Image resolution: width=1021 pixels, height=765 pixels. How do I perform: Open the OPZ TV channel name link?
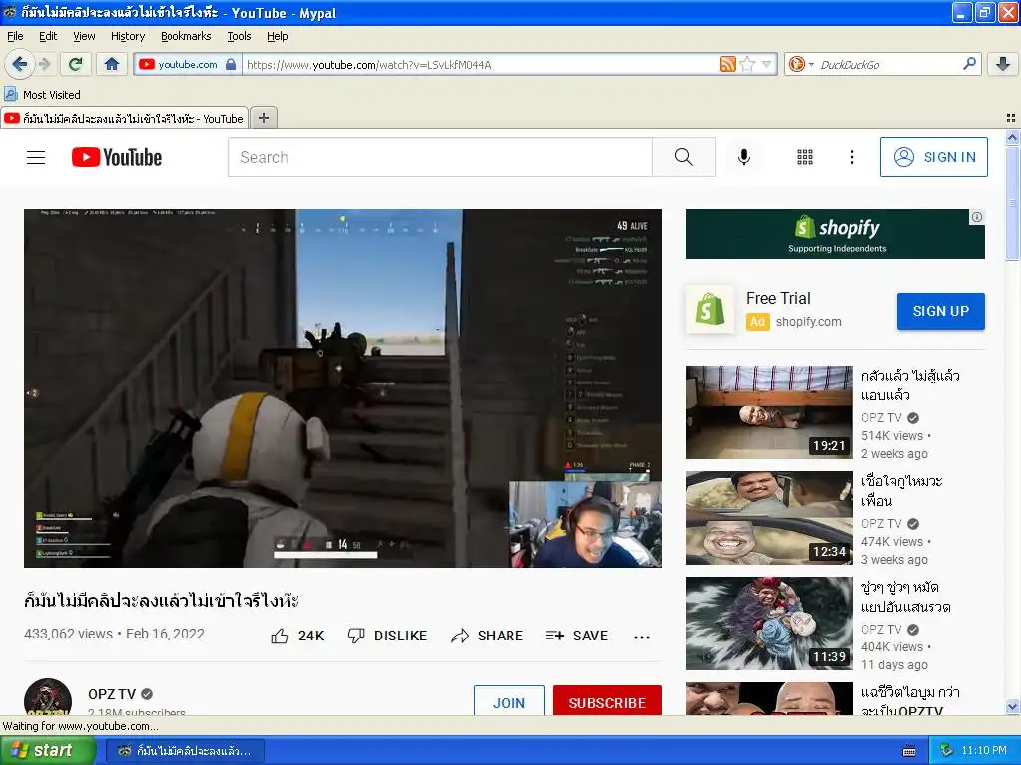click(x=112, y=694)
